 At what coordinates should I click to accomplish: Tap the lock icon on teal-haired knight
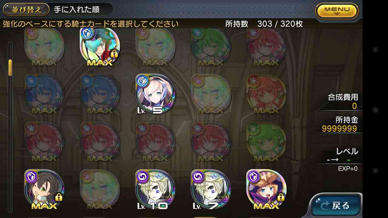114,54
